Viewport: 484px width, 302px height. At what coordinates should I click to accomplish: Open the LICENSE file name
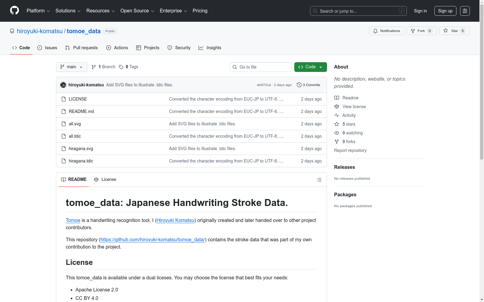click(x=78, y=99)
